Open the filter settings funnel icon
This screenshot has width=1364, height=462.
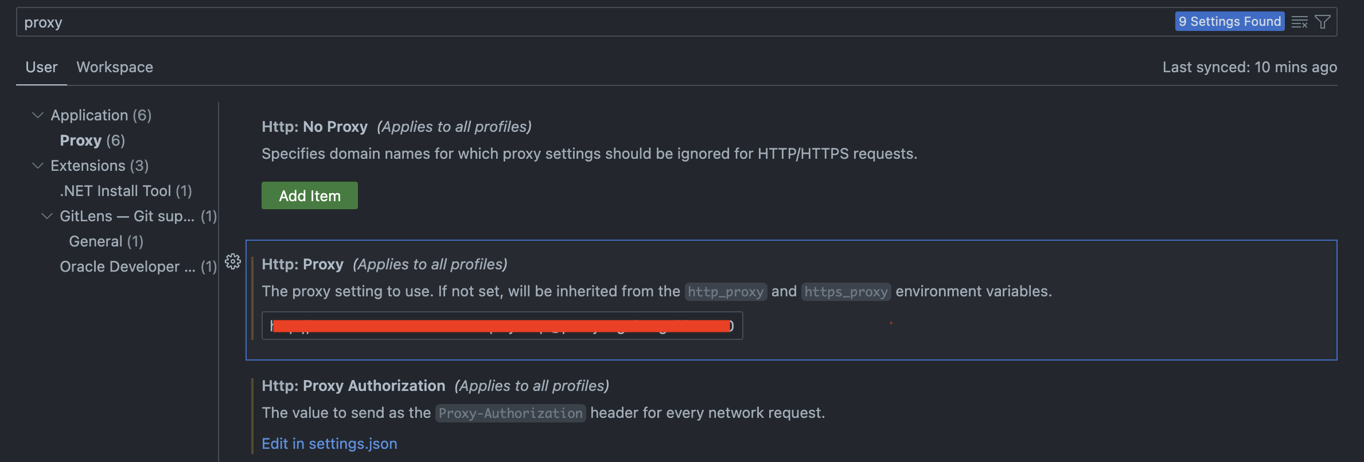(x=1323, y=22)
